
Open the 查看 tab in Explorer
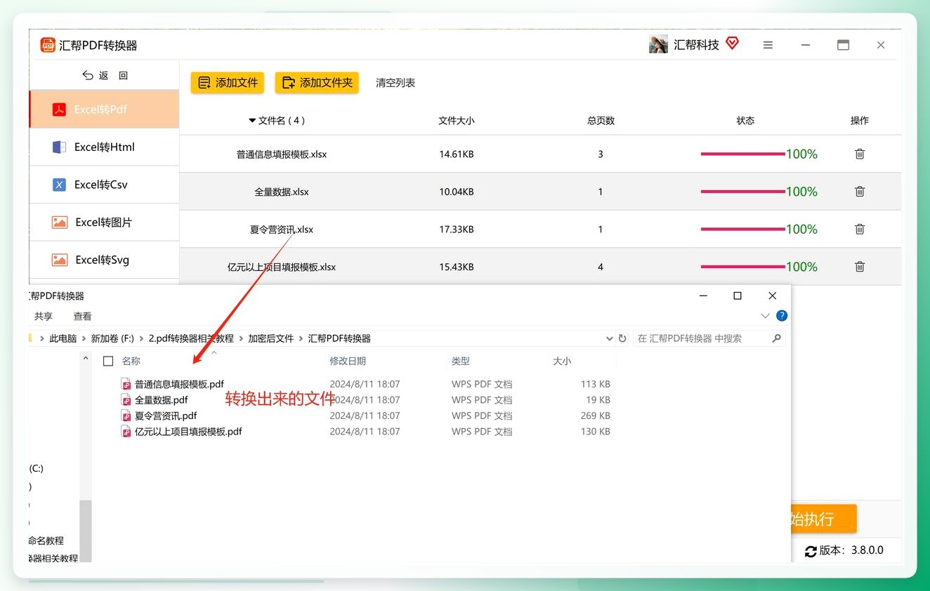point(82,317)
